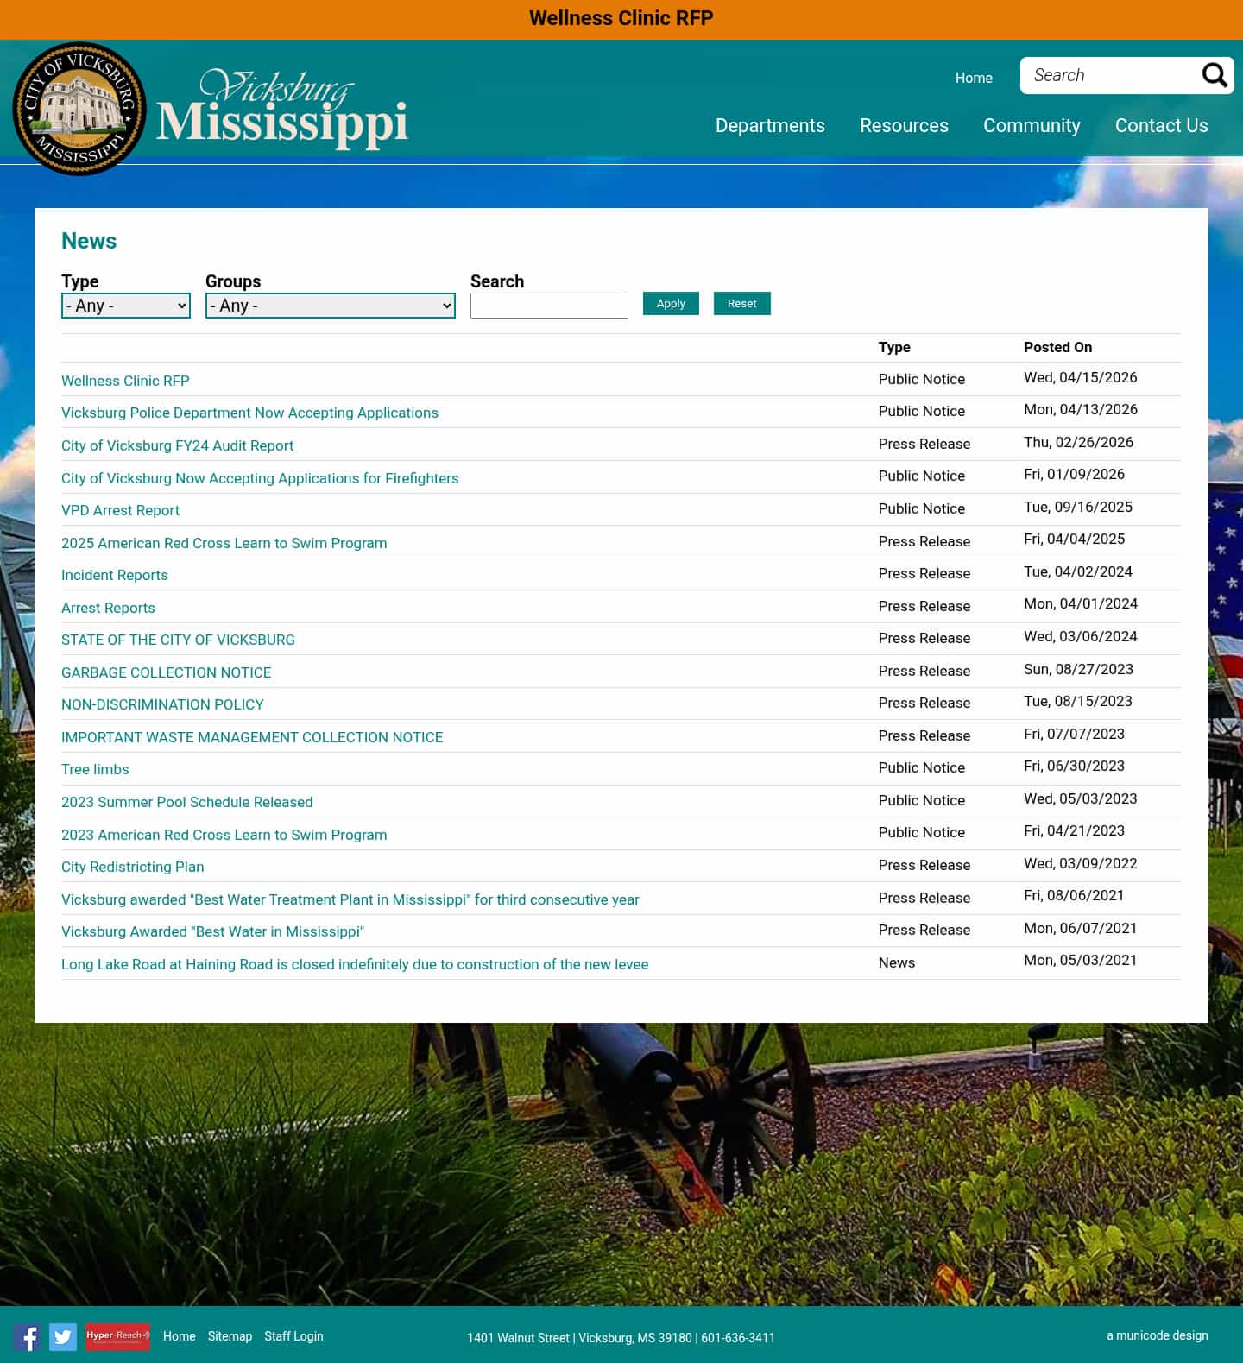Open Tree limbs news item
The width and height of the screenshot is (1243, 1363).
(x=95, y=769)
